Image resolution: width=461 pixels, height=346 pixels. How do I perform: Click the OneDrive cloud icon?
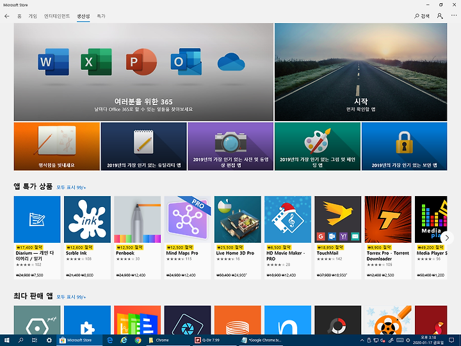[231, 62]
